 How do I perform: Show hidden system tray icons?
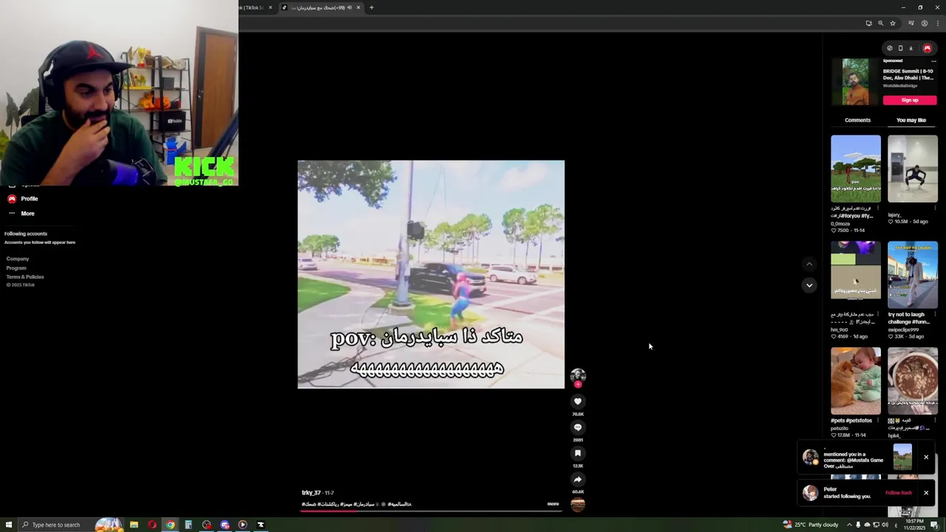pos(849,525)
